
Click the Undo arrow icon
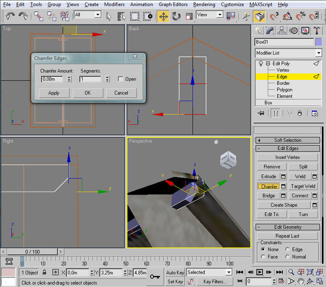[x=10, y=16]
